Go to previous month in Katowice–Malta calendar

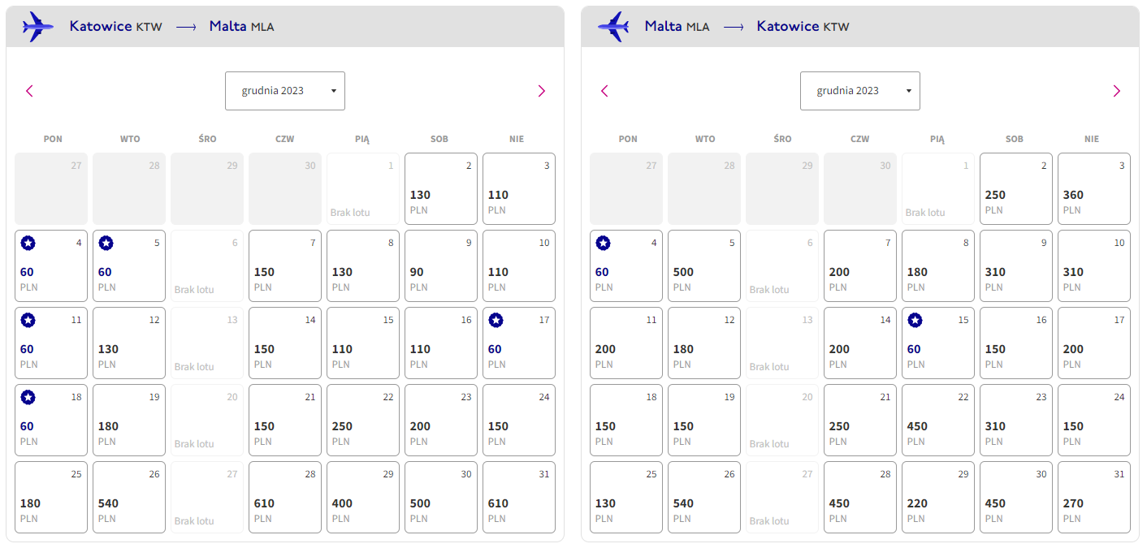click(30, 91)
